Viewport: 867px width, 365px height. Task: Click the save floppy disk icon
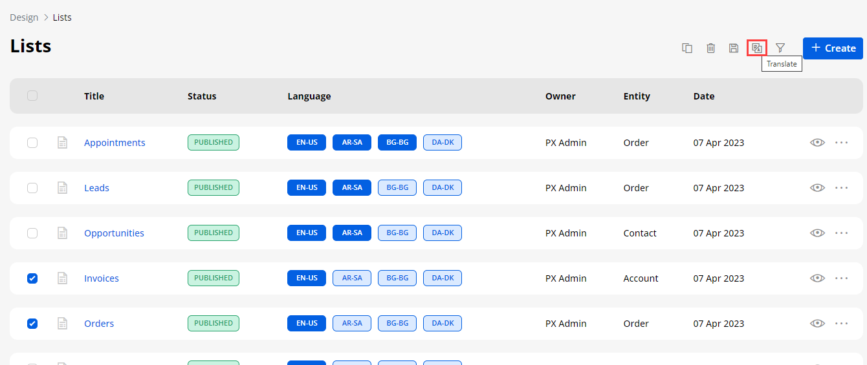coord(734,48)
